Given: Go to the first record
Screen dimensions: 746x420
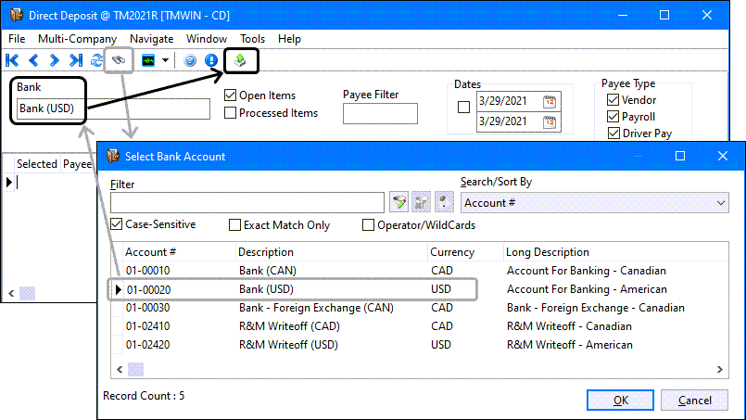Looking at the screenshot, I should pos(13,60).
